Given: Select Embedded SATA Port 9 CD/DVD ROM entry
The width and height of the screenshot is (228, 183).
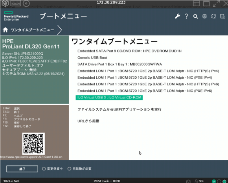Looking at the screenshot, I should tap(129, 51).
